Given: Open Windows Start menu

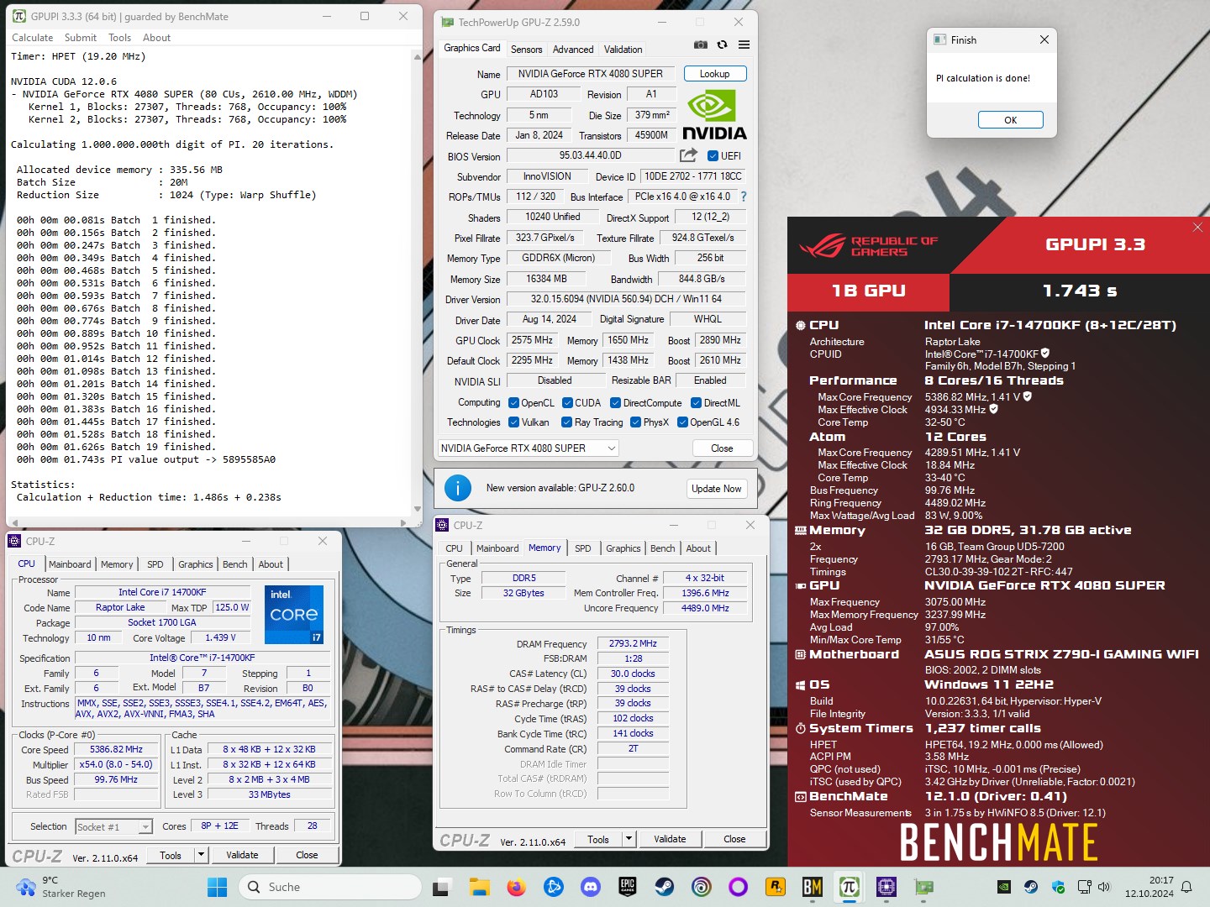Looking at the screenshot, I should pos(217,887).
